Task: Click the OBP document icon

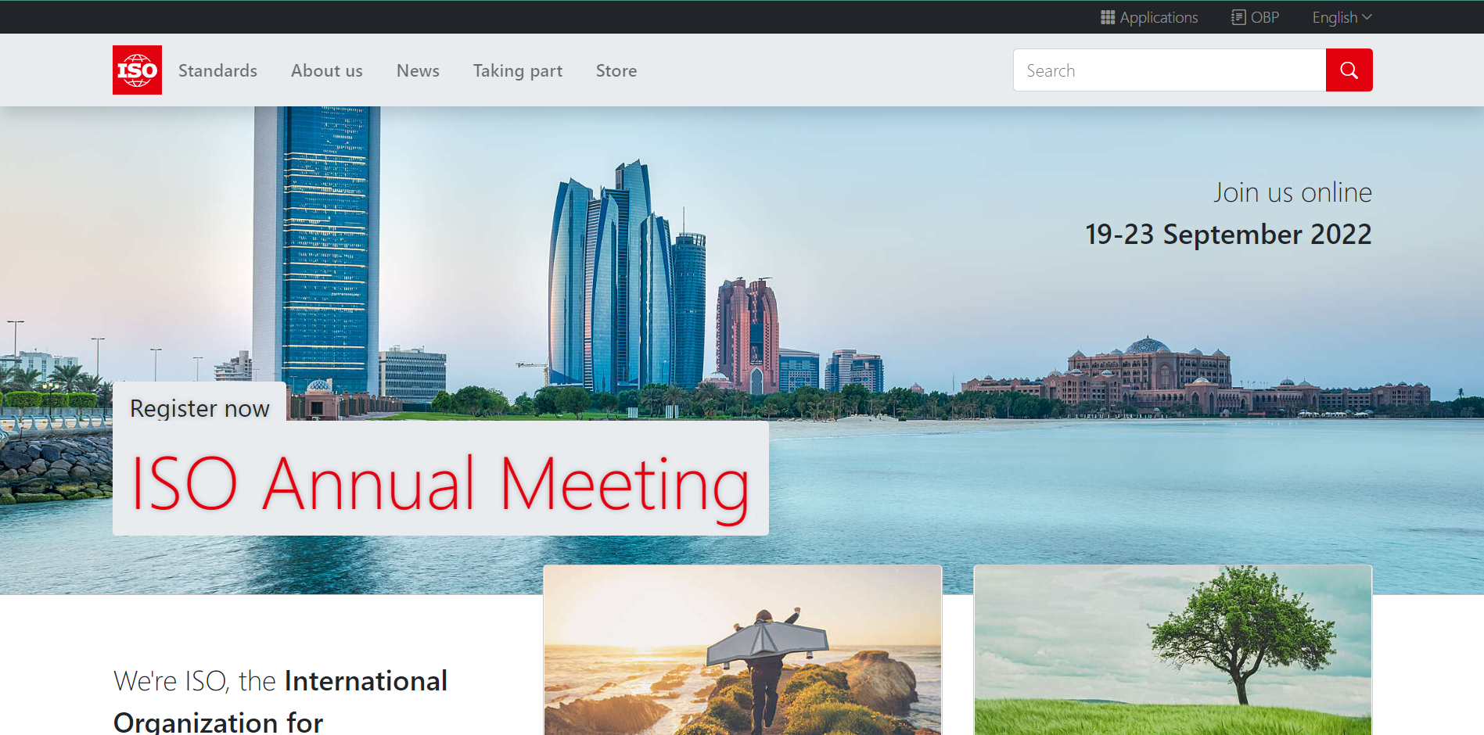Action: (x=1238, y=17)
